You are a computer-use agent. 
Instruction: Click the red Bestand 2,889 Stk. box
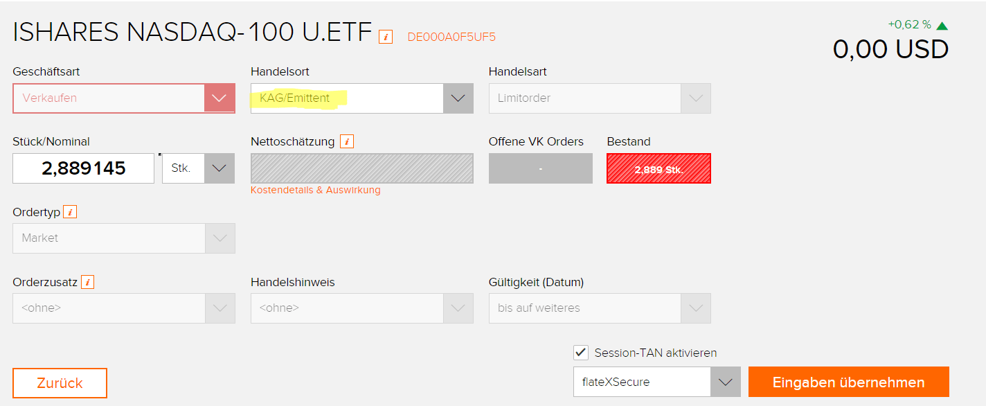658,168
